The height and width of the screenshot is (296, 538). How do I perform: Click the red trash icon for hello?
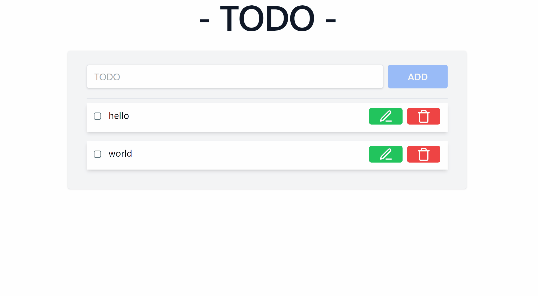click(x=423, y=116)
